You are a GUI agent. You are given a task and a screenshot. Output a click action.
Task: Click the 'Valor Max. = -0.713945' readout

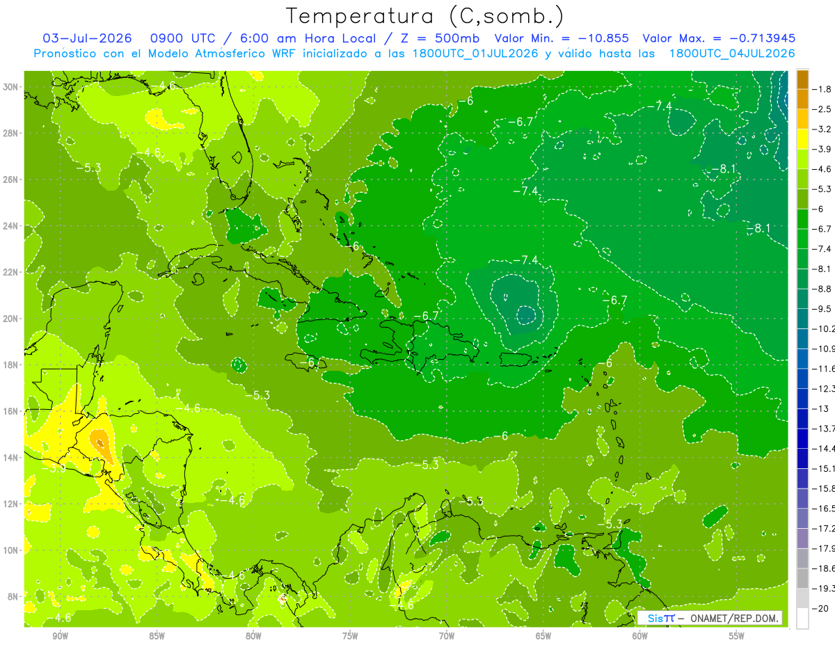point(719,38)
